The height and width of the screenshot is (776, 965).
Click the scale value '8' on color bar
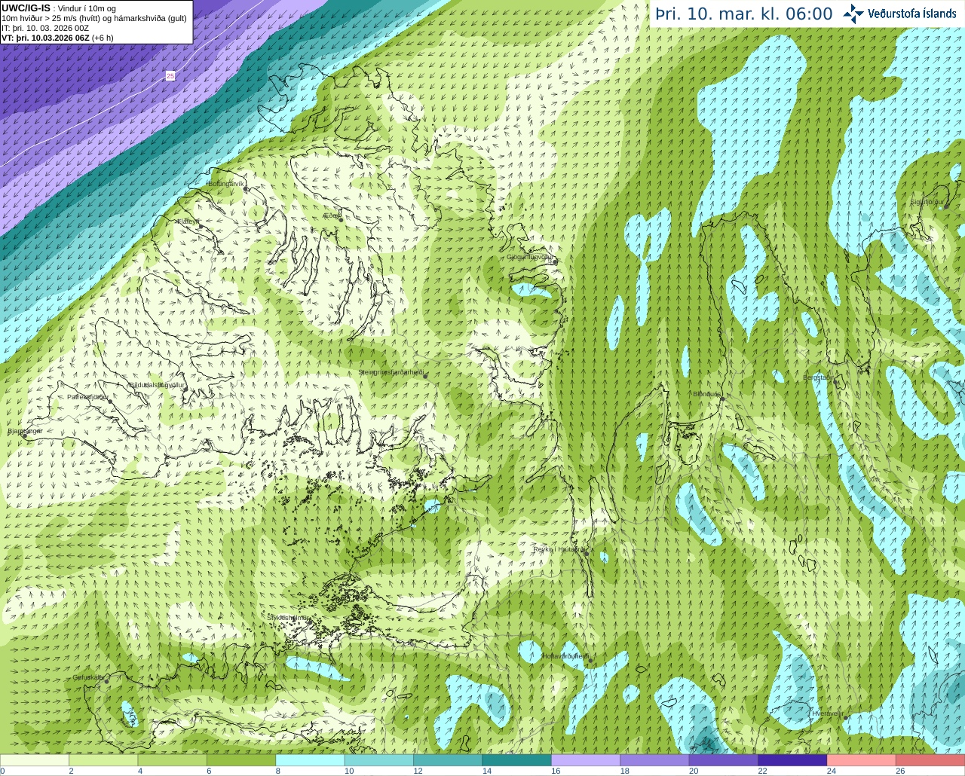[x=278, y=771]
